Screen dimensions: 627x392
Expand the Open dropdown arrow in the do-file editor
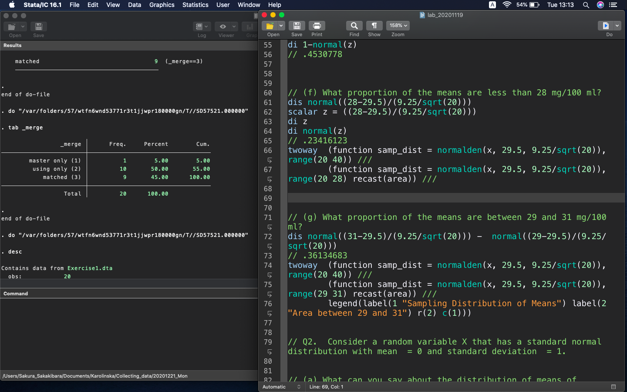281,26
